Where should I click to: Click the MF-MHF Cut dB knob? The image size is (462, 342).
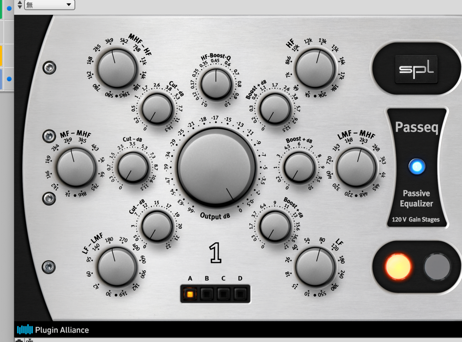(133, 167)
